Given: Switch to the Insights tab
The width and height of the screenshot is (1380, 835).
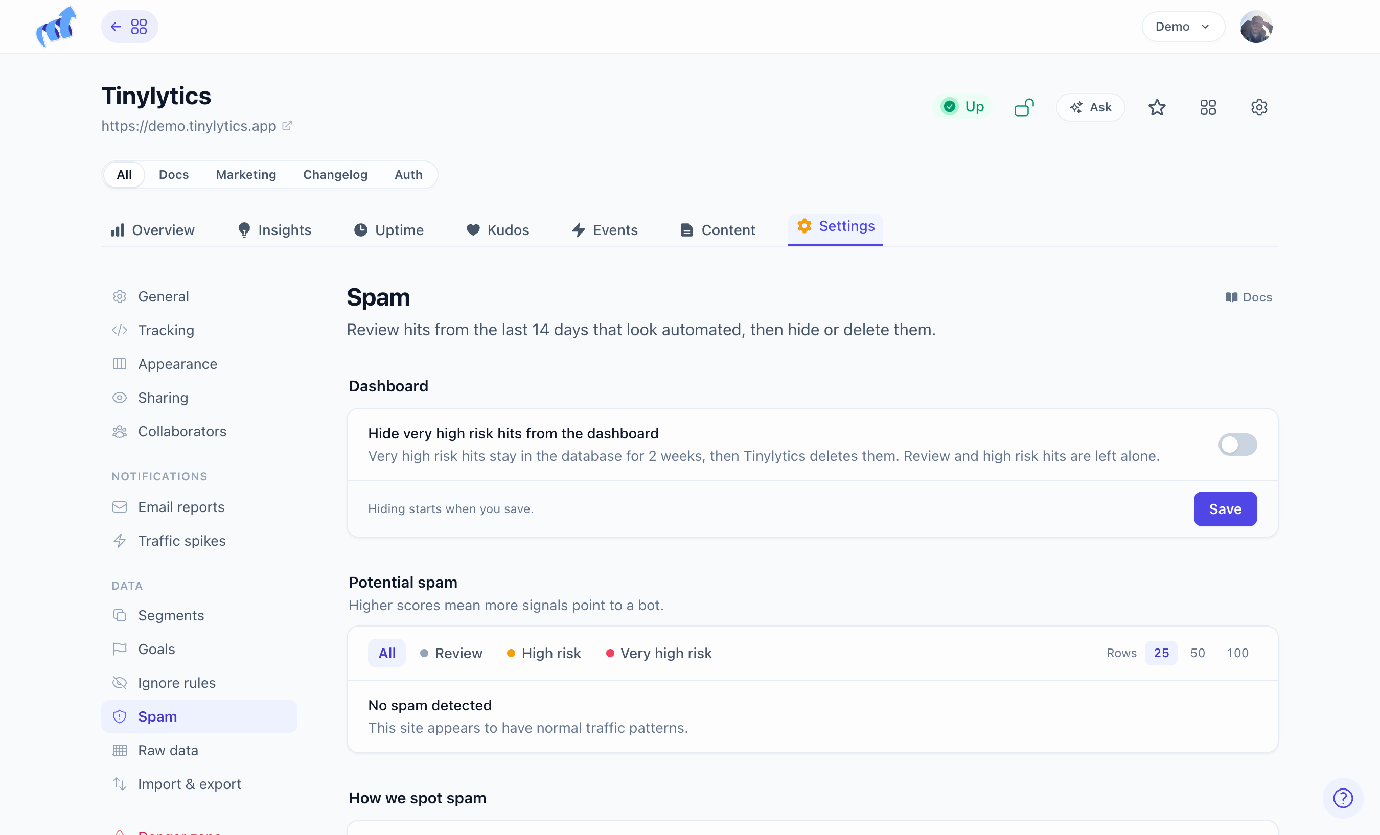Looking at the screenshot, I should click(x=274, y=229).
